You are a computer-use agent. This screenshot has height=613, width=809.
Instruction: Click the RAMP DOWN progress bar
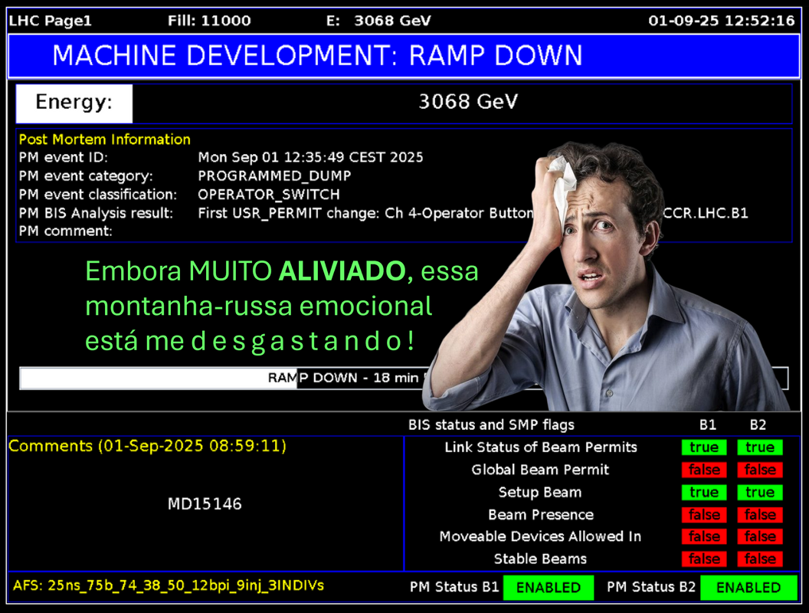404,379
